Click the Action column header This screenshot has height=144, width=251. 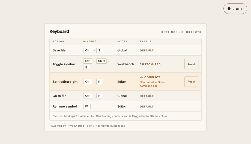coord(58,41)
